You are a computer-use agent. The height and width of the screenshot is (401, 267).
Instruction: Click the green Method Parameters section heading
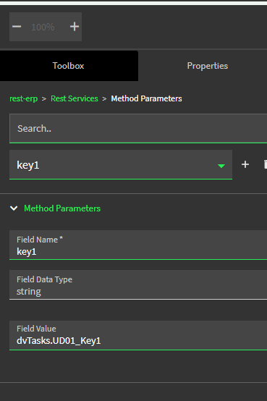coord(62,208)
